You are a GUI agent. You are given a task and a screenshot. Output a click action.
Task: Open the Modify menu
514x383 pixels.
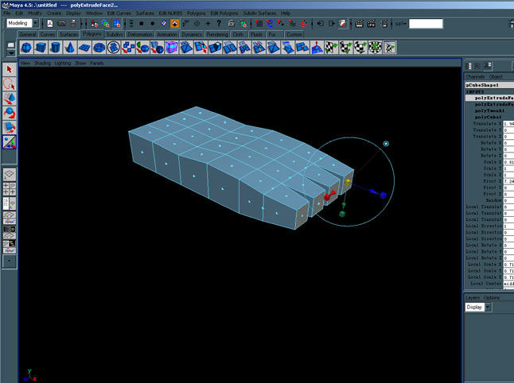click(x=35, y=13)
